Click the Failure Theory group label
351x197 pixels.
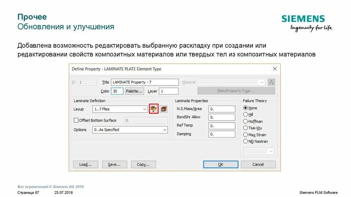point(255,101)
